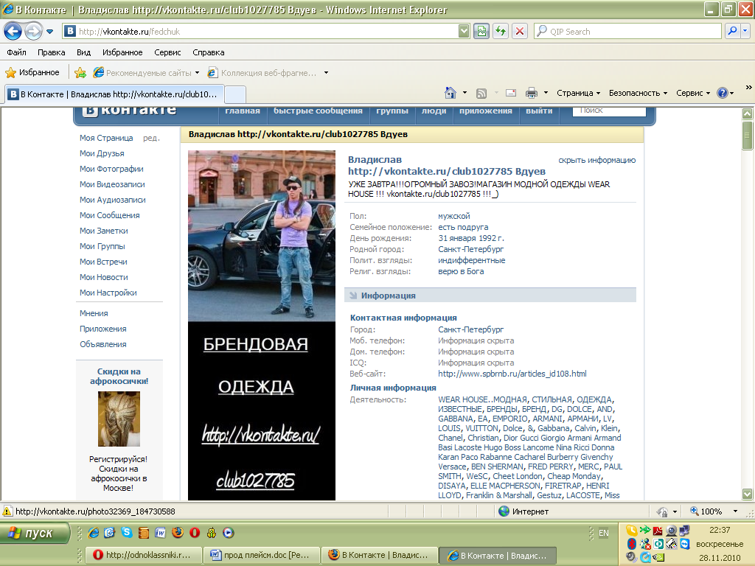This screenshot has width=755, height=566.
Task: Start search with the blue magnifier button
Action: coord(732,31)
